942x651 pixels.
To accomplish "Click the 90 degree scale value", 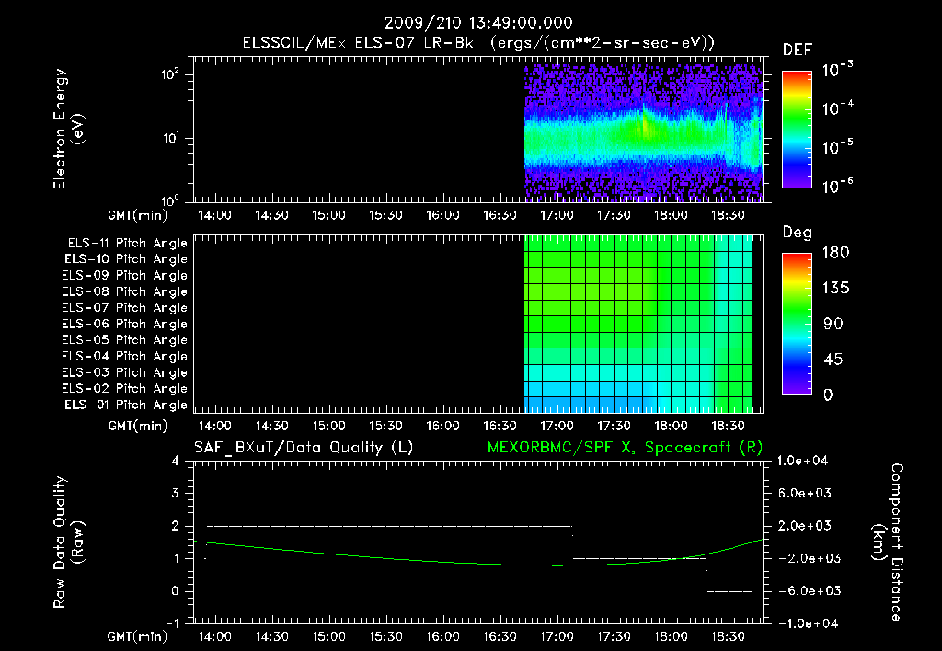I will point(833,324).
